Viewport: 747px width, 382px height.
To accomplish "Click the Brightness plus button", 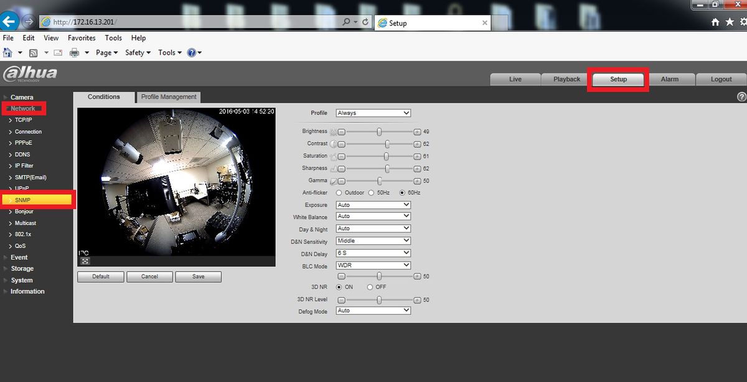I will point(417,132).
